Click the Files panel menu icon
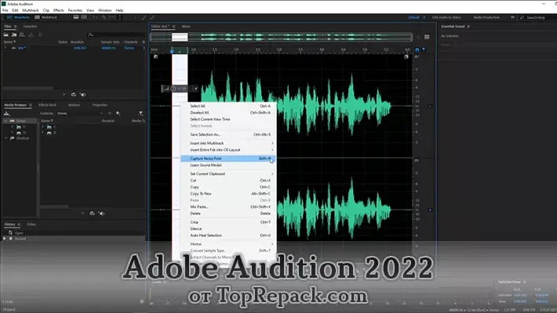 pyautogui.click(x=15, y=27)
